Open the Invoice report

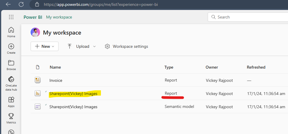pyautogui.click(x=56, y=80)
